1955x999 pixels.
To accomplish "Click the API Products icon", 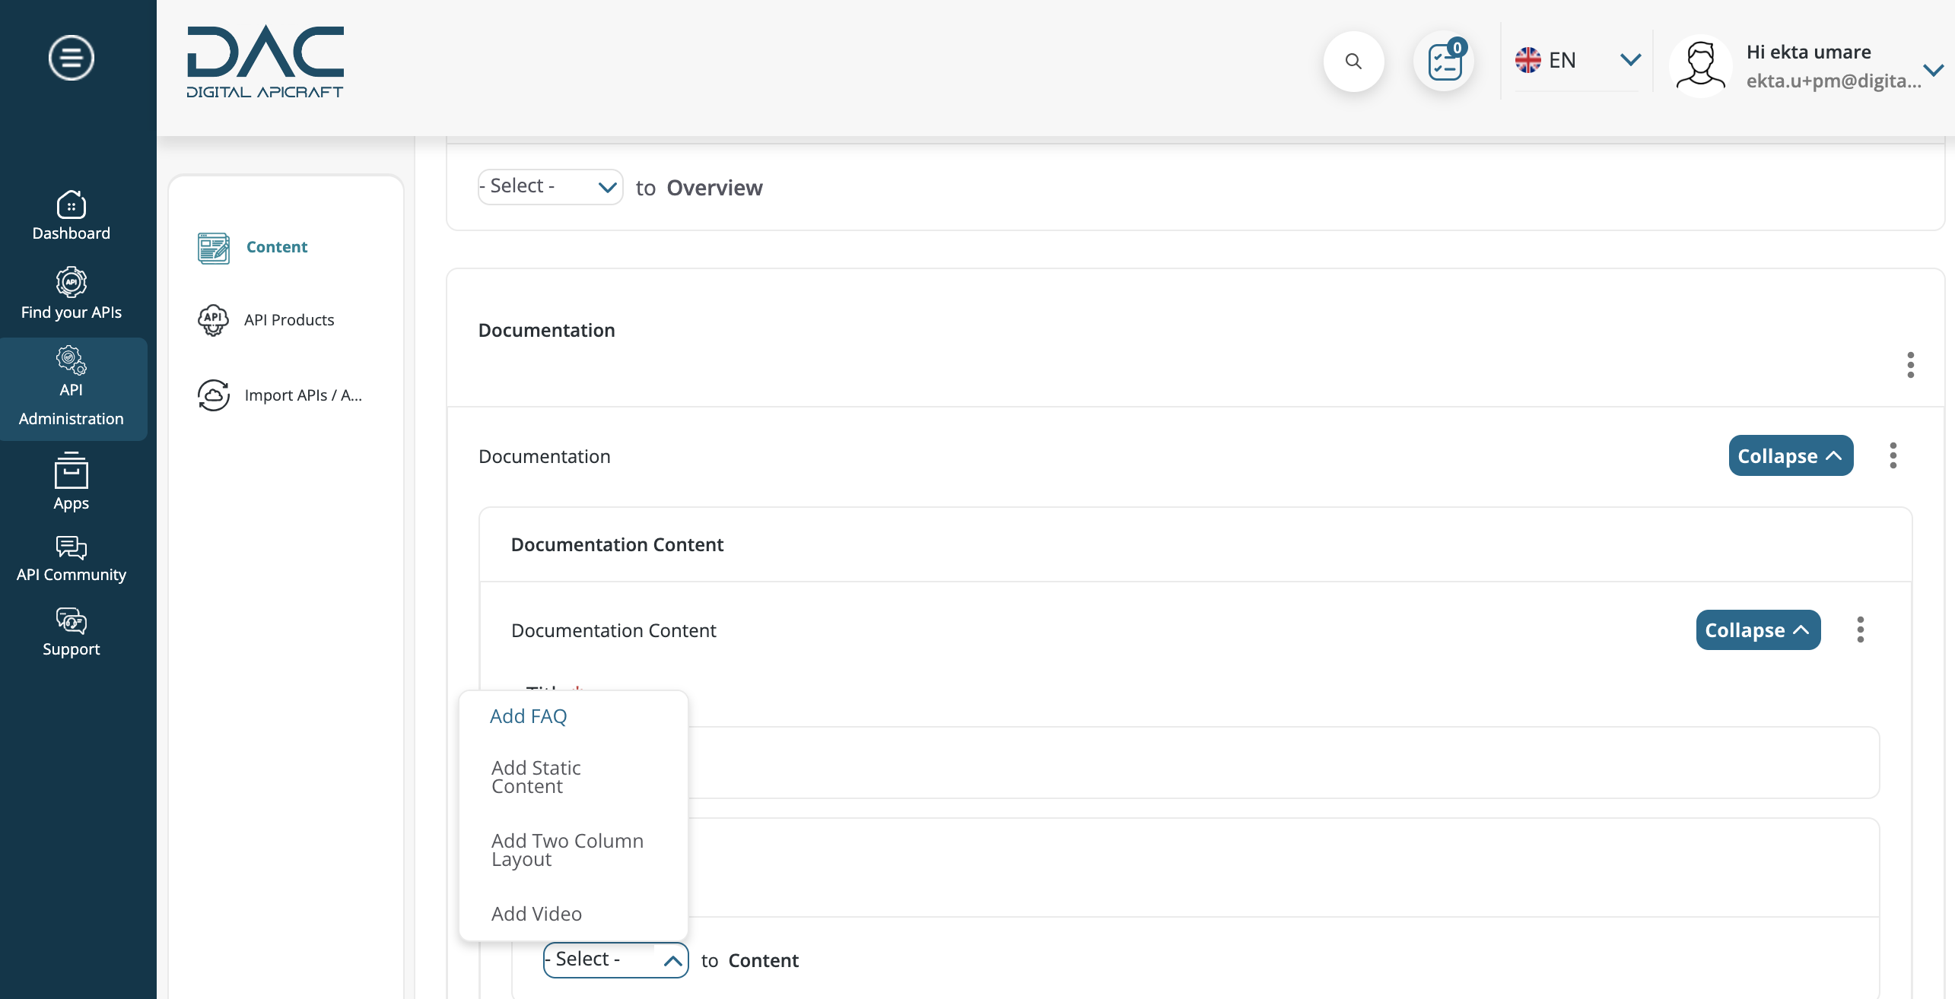I will [x=213, y=320].
